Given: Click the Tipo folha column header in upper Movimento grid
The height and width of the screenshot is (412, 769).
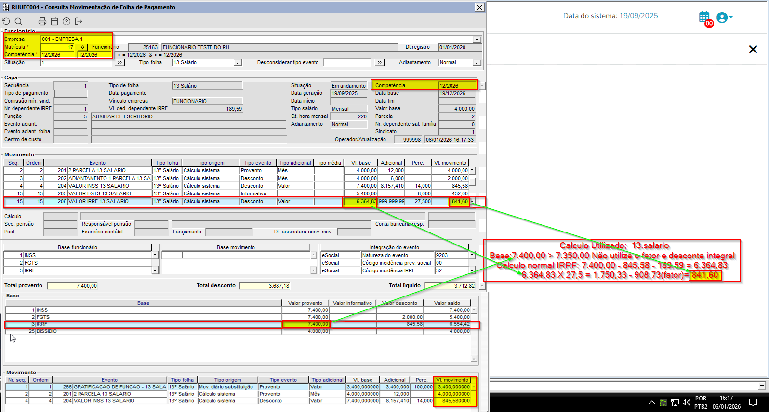Looking at the screenshot, I should (167, 163).
